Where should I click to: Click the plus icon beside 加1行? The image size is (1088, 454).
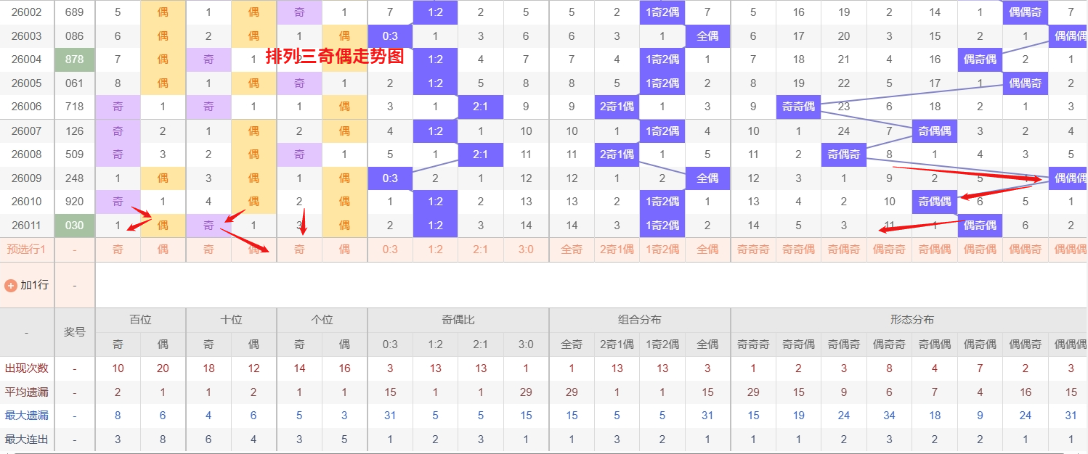click(x=11, y=285)
